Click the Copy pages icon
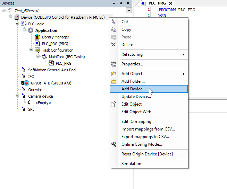227x189 pixels. pyautogui.click(x=113, y=29)
